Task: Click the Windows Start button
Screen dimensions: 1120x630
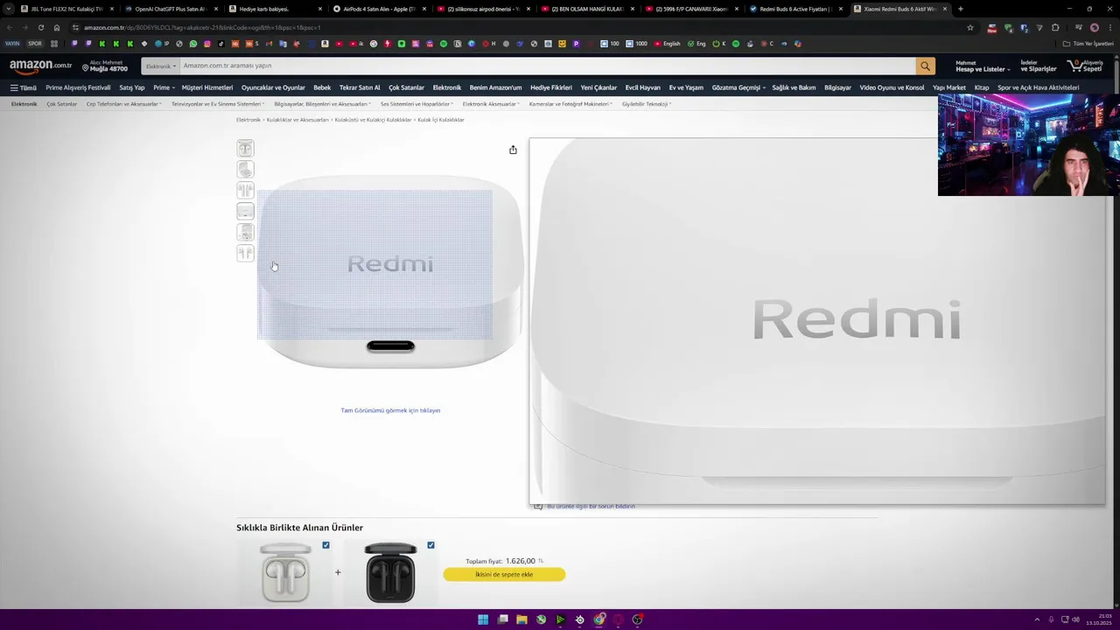Action: [483, 619]
